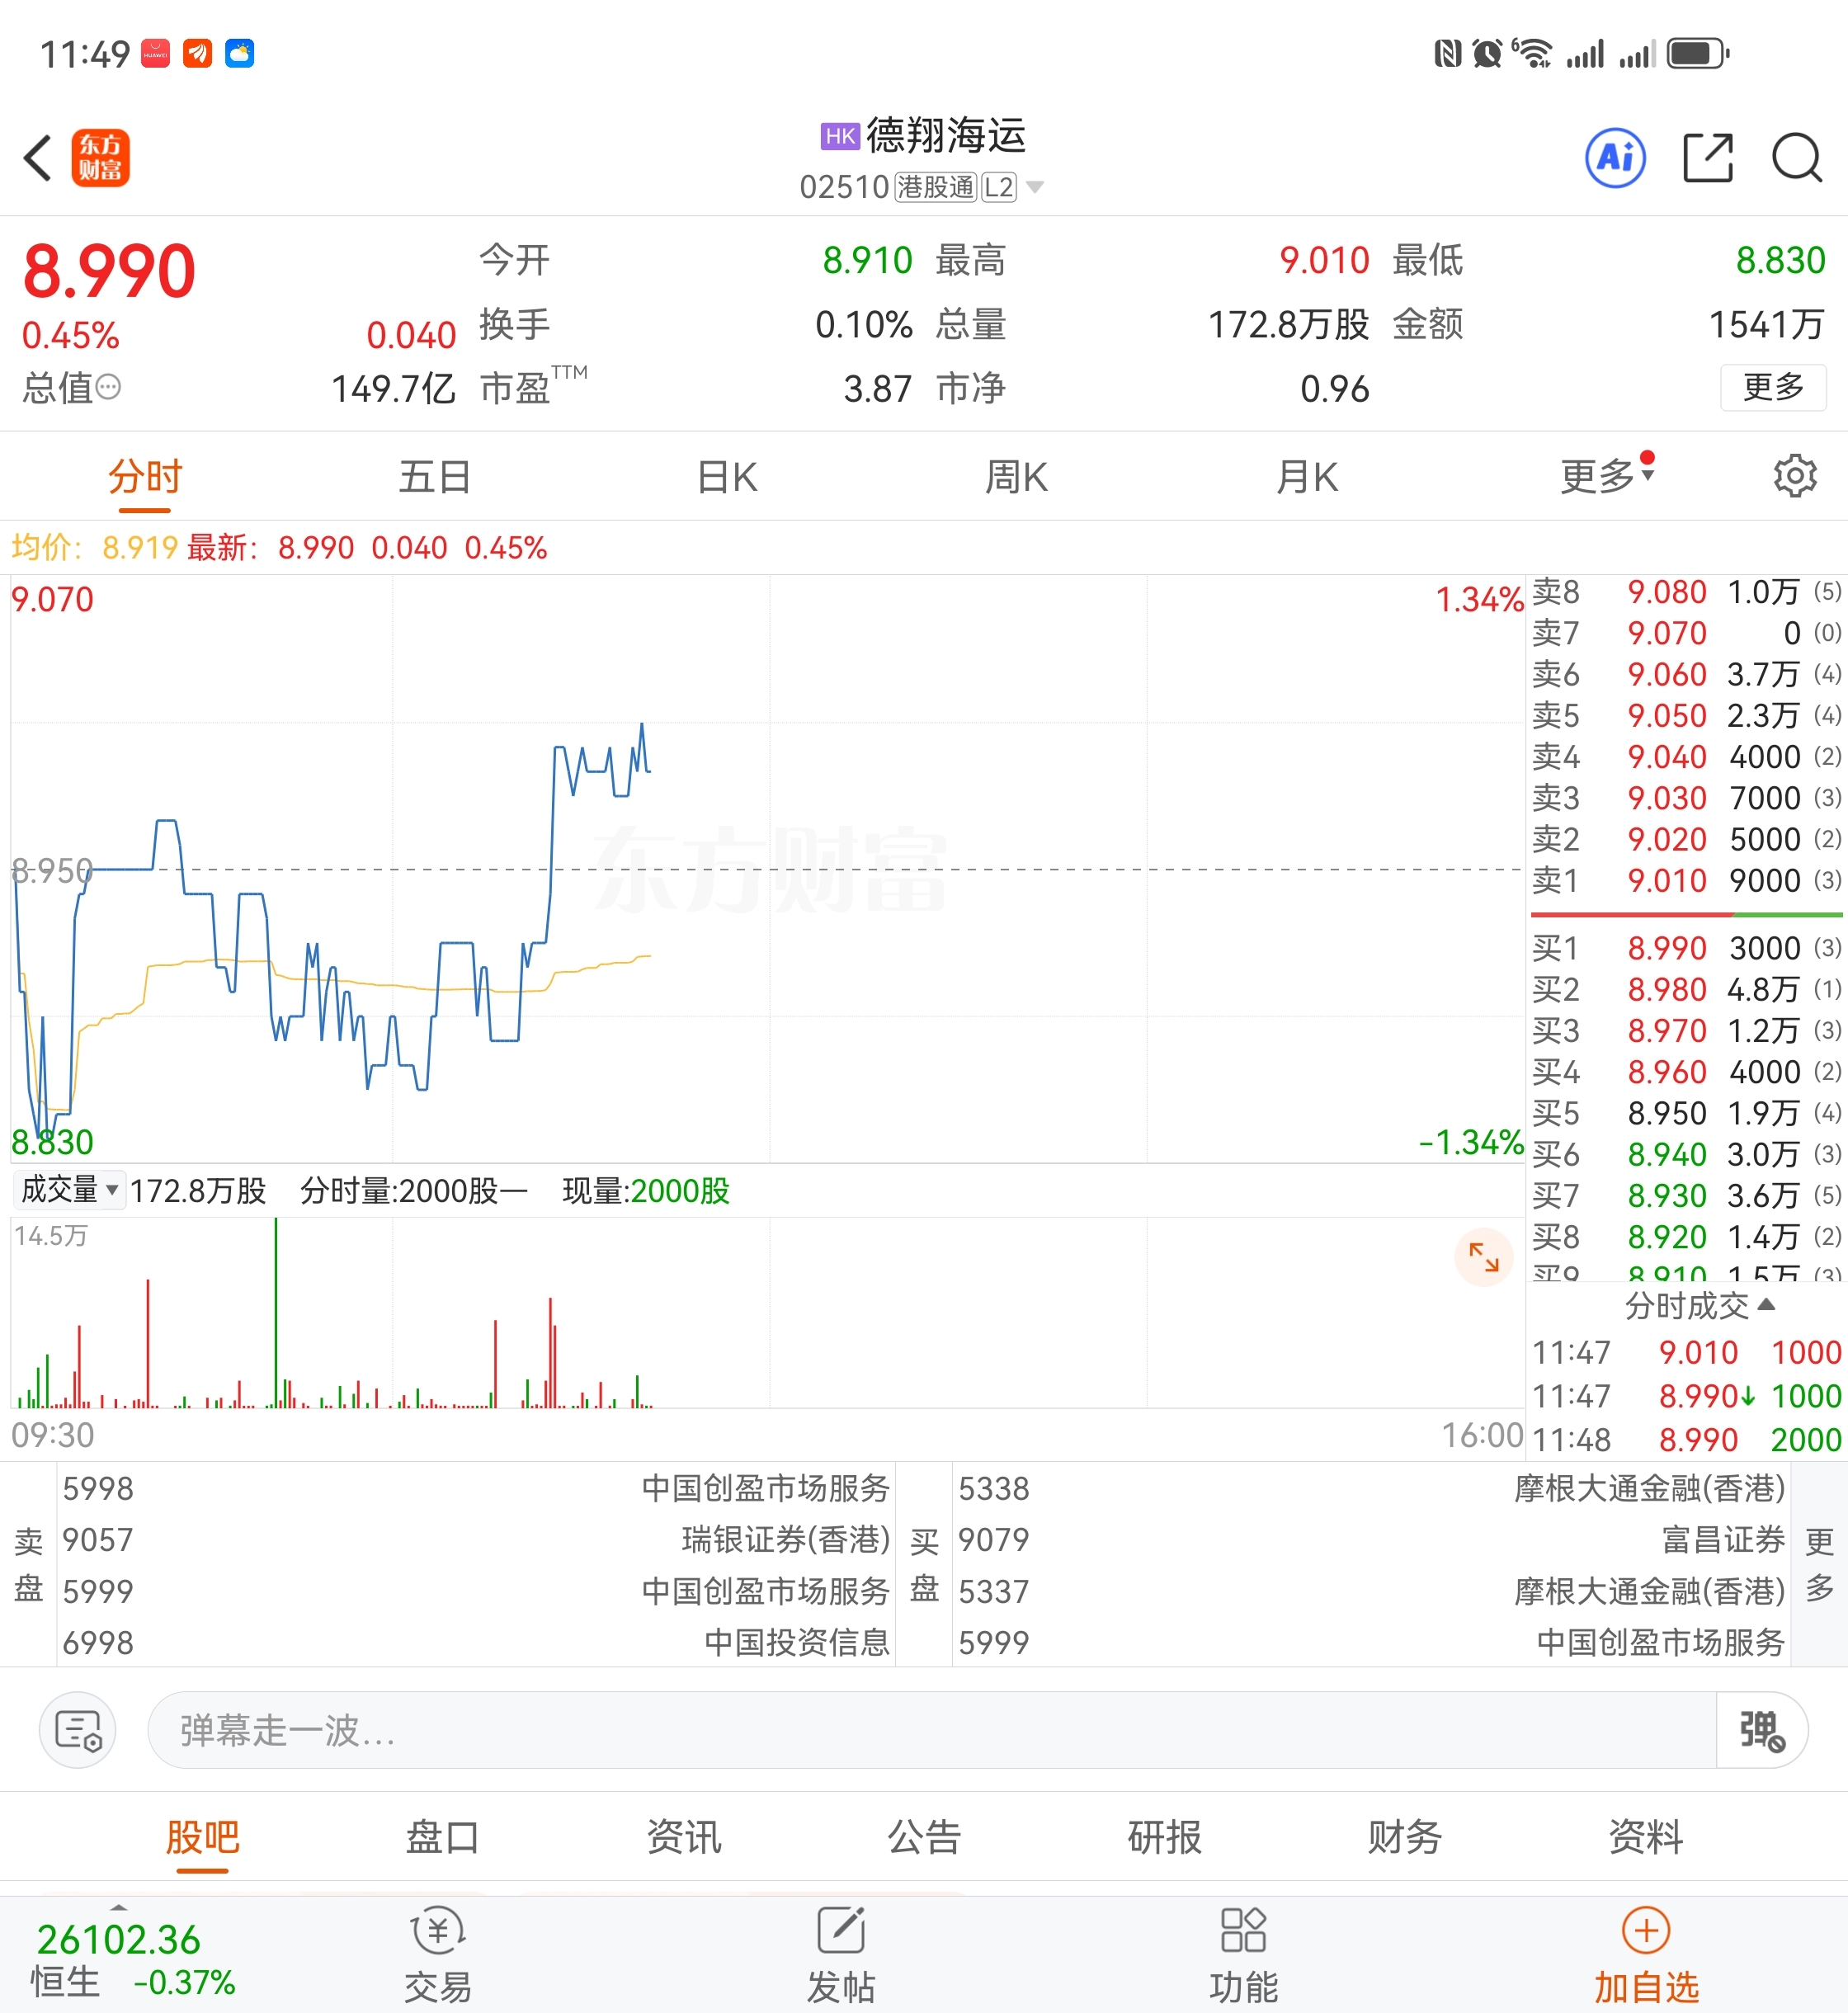Tap the 总值 info smiley icon
This screenshot has width=1848, height=2013.
(x=108, y=387)
